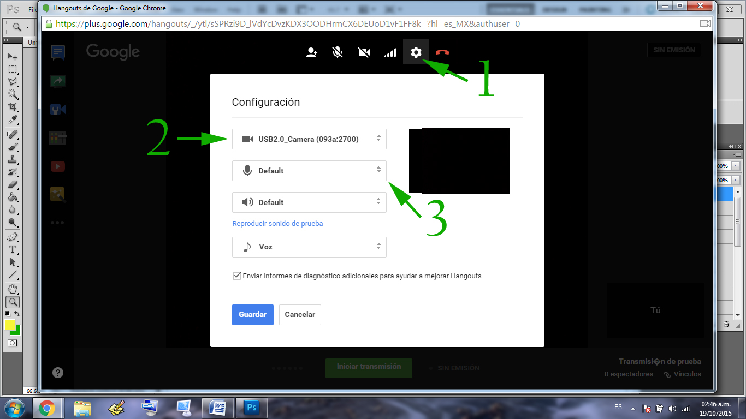The image size is (746, 419).
Task: Open the microphone Default dropdown
Action: click(309, 171)
